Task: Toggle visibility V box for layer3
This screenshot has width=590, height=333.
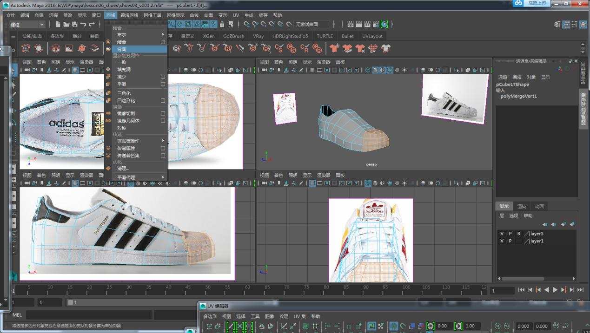Action: pos(502,234)
